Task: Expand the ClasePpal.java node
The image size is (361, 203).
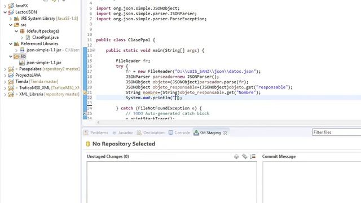Action: pos(22,37)
